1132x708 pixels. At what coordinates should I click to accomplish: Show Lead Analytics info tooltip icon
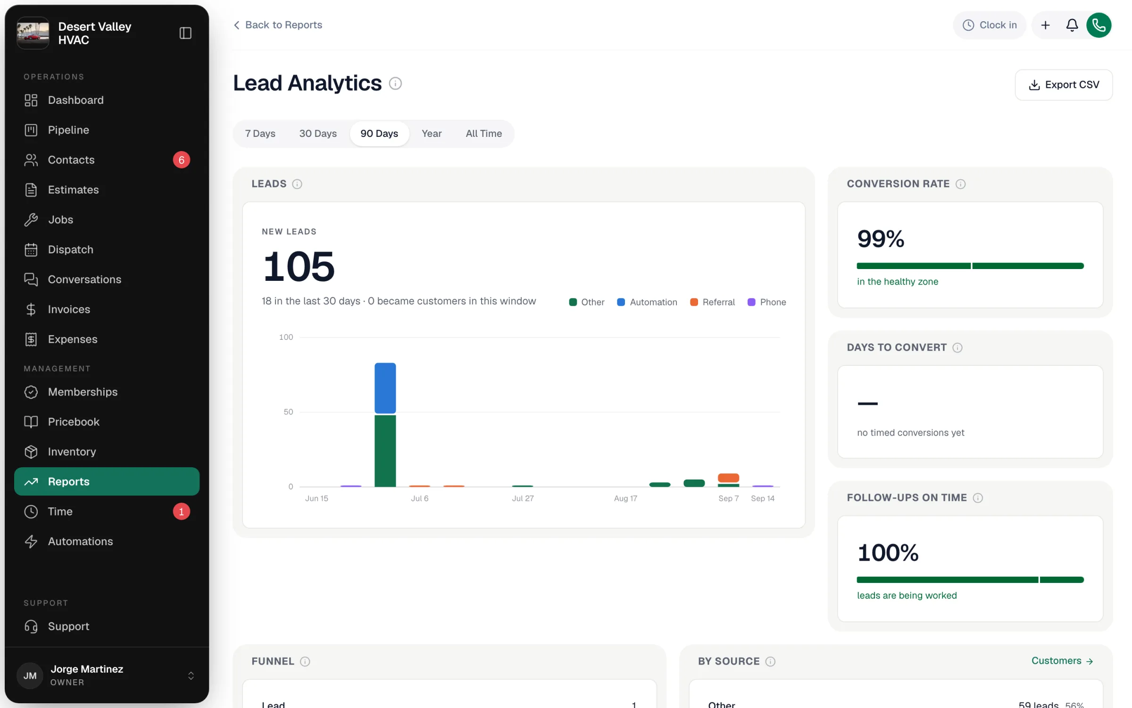pyautogui.click(x=395, y=84)
